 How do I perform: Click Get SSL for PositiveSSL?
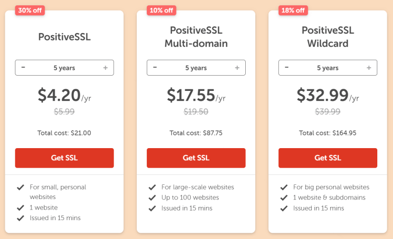pos(64,158)
